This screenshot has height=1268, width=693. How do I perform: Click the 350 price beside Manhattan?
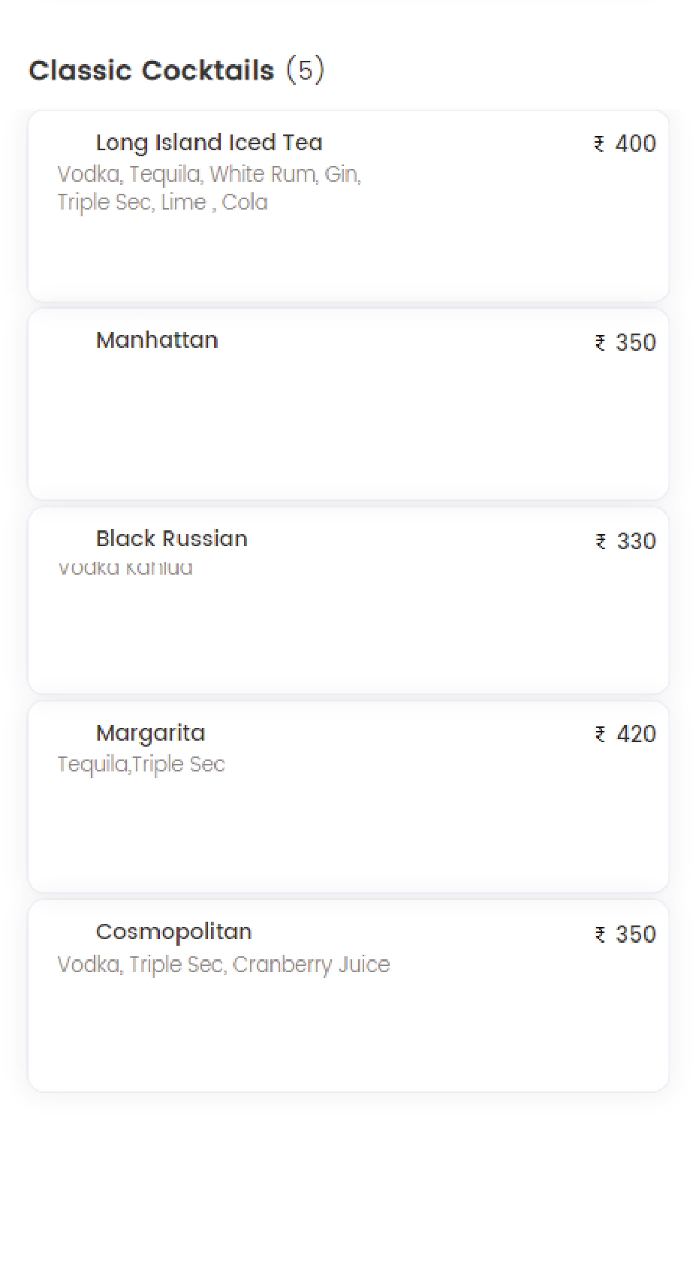(635, 343)
